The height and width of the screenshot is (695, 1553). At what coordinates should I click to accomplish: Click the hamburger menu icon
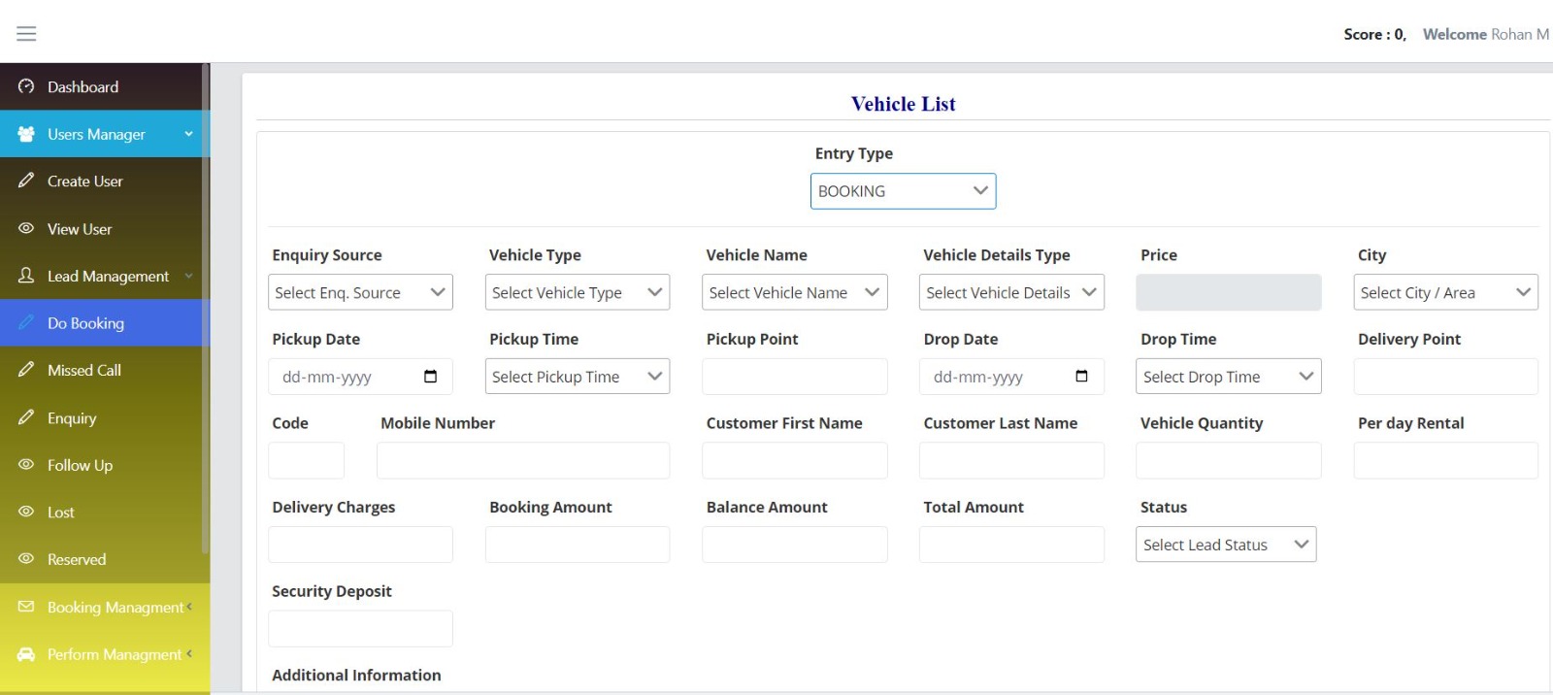(26, 34)
